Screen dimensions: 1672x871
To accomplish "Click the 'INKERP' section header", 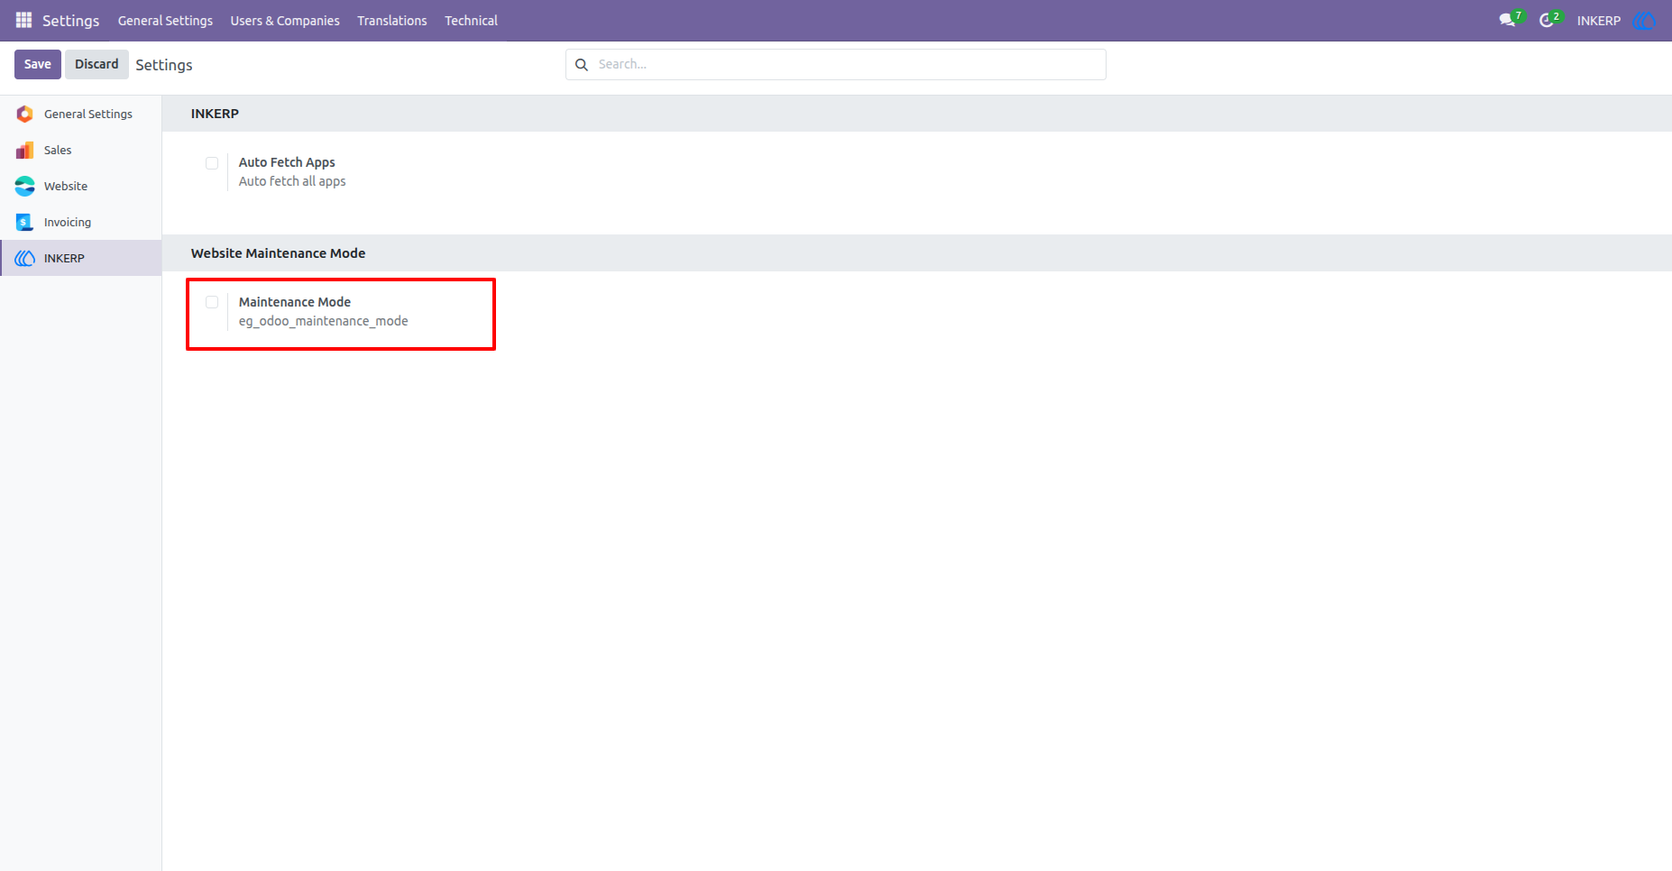I will [x=215, y=114].
